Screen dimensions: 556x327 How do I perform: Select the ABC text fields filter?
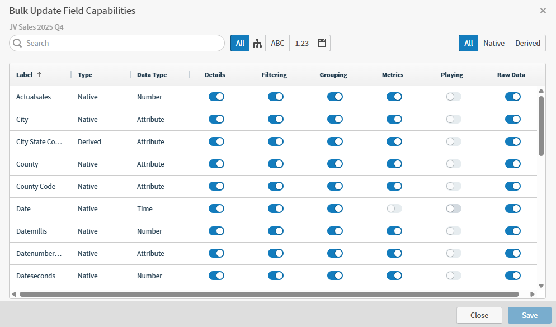(277, 43)
